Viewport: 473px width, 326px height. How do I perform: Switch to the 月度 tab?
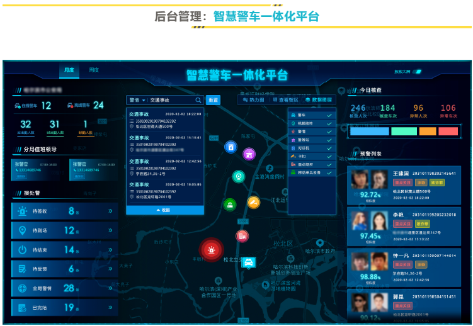[69, 70]
